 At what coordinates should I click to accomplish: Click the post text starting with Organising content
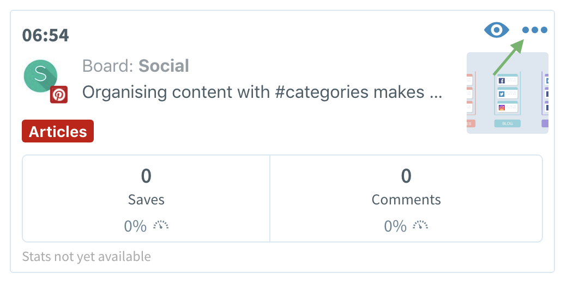[262, 92]
